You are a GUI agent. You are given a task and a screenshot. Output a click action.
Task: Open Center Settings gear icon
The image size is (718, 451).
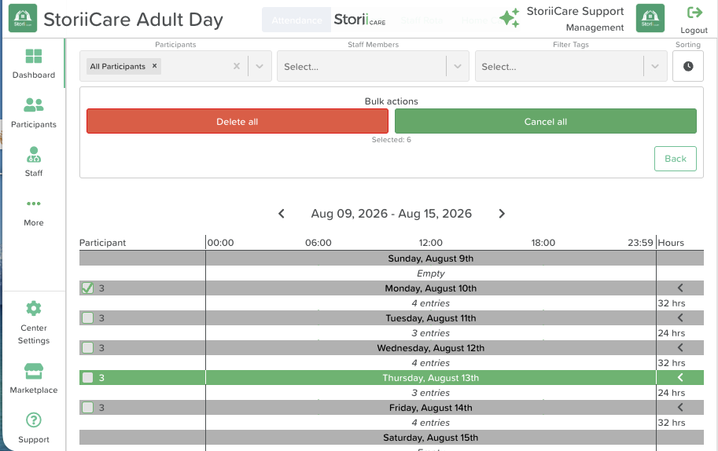[x=34, y=309]
